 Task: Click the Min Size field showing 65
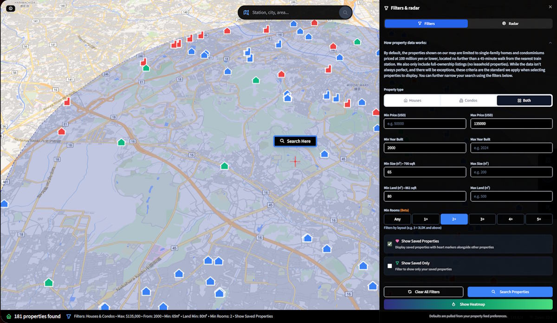[425, 172]
